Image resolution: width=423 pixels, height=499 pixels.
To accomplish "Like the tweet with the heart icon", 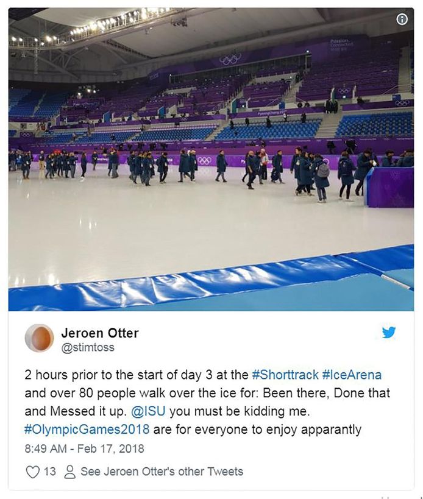I will click(x=32, y=472).
